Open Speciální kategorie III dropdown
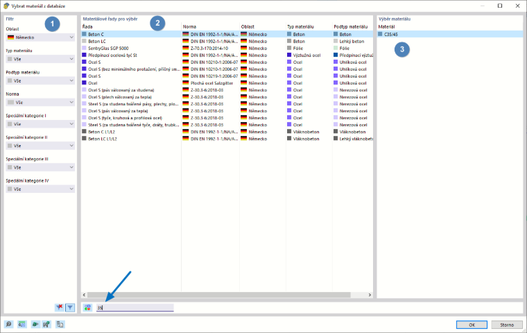Image resolution: width=527 pixels, height=333 pixels. tap(40, 167)
